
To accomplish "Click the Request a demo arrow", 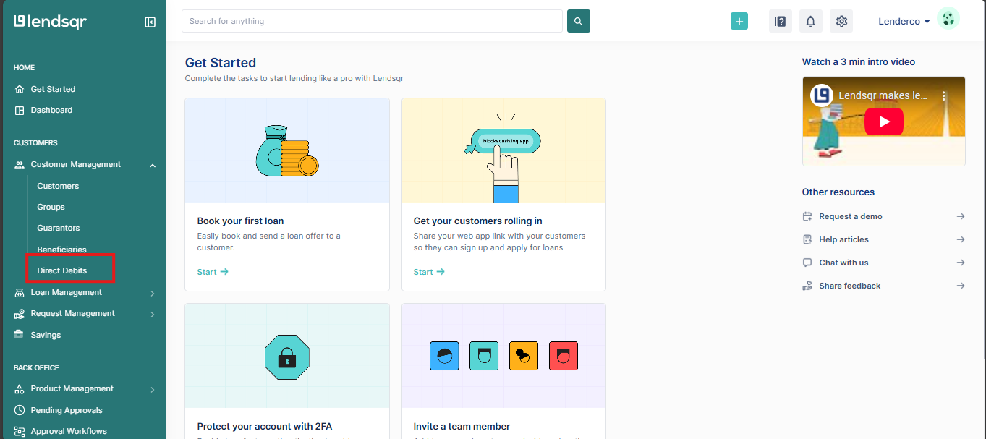I will tap(961, 216).
